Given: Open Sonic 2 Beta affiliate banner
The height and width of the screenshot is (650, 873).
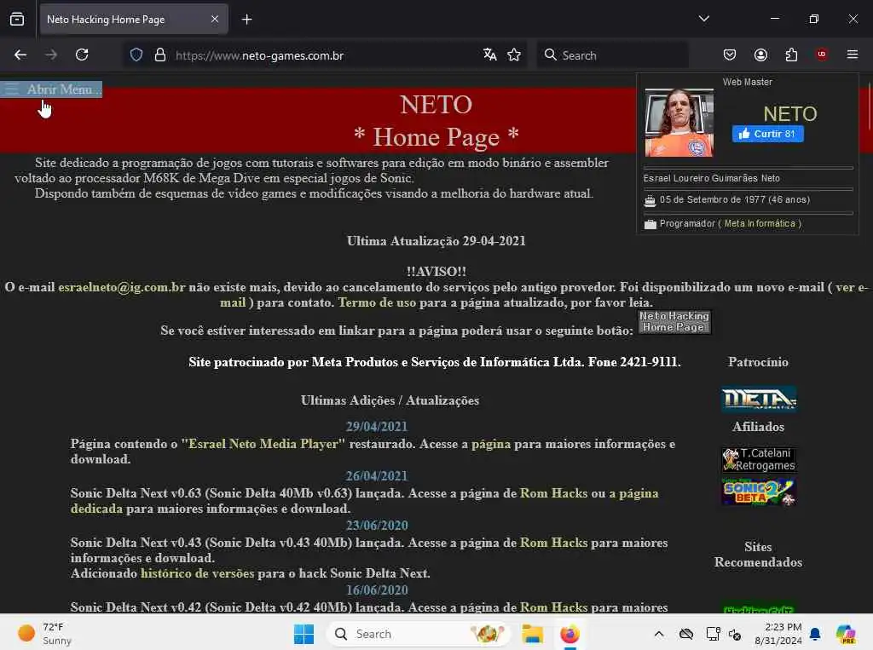Looking at the screenshot, I should coord(758,492).
